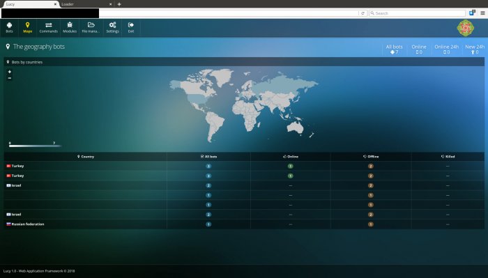This screenshot has height=278, width=488.
Task: Click the All bots counter showing 7
Action: point(395,49)
